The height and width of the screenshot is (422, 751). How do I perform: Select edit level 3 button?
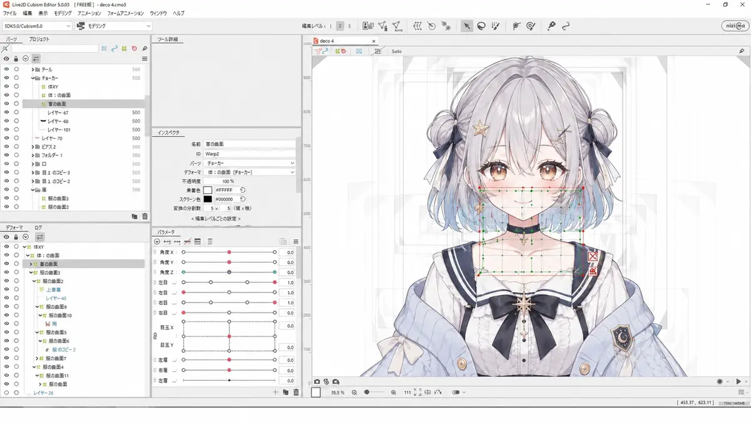click(349, 26)
